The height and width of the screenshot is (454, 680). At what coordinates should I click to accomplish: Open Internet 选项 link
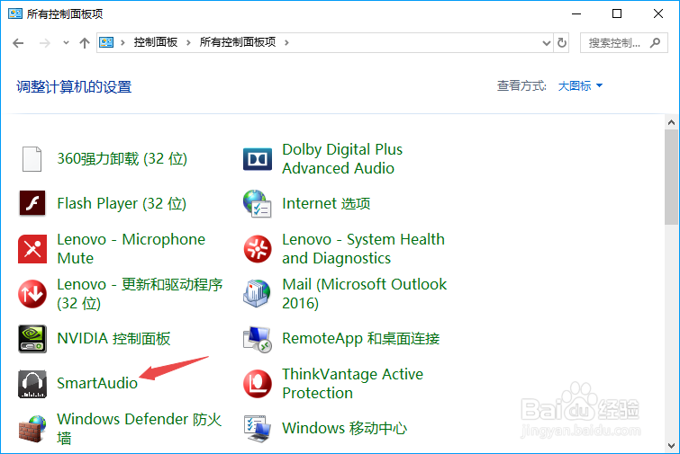click(x=326, y=203)
